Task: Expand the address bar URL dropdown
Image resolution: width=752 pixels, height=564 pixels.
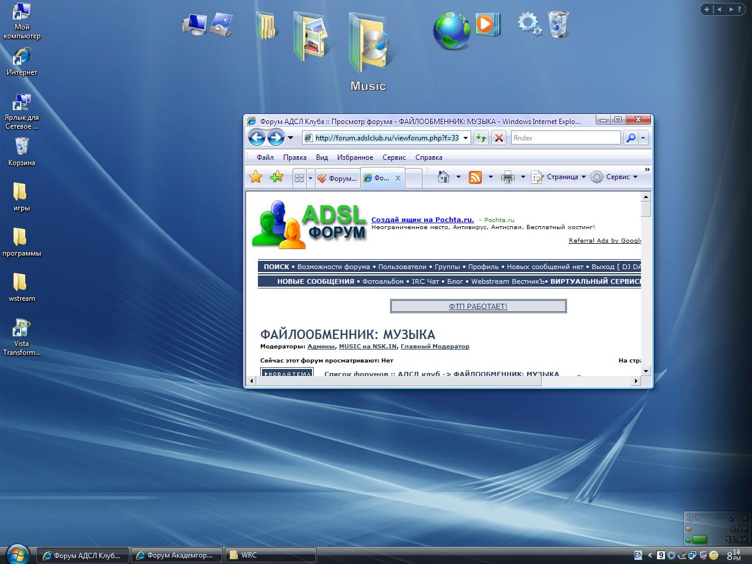Action: coord(466,138)
